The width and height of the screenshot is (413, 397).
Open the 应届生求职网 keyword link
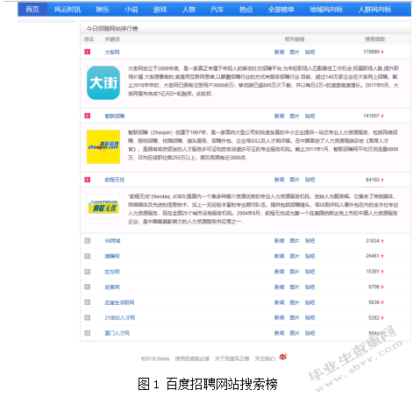tap(119, 302)
